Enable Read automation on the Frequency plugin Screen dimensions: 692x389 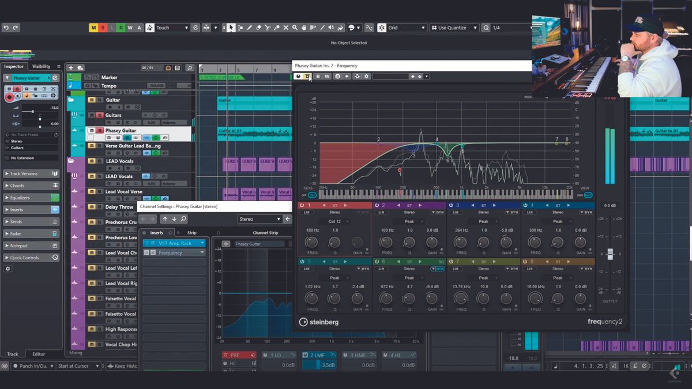[317, 76]
